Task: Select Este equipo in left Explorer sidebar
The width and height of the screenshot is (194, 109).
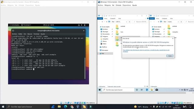Action: [x=104, y=50]
